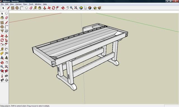Viewport: 179px width, 107px height.
Task: Click the Google Earth Get Current View icon
Action: pos(81,8)
